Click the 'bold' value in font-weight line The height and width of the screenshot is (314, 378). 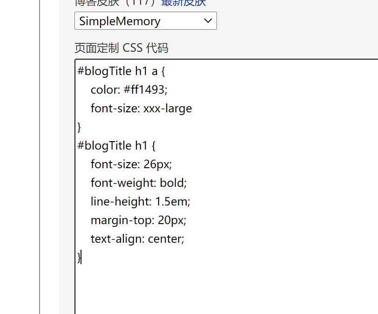click(x=172, y=183)
